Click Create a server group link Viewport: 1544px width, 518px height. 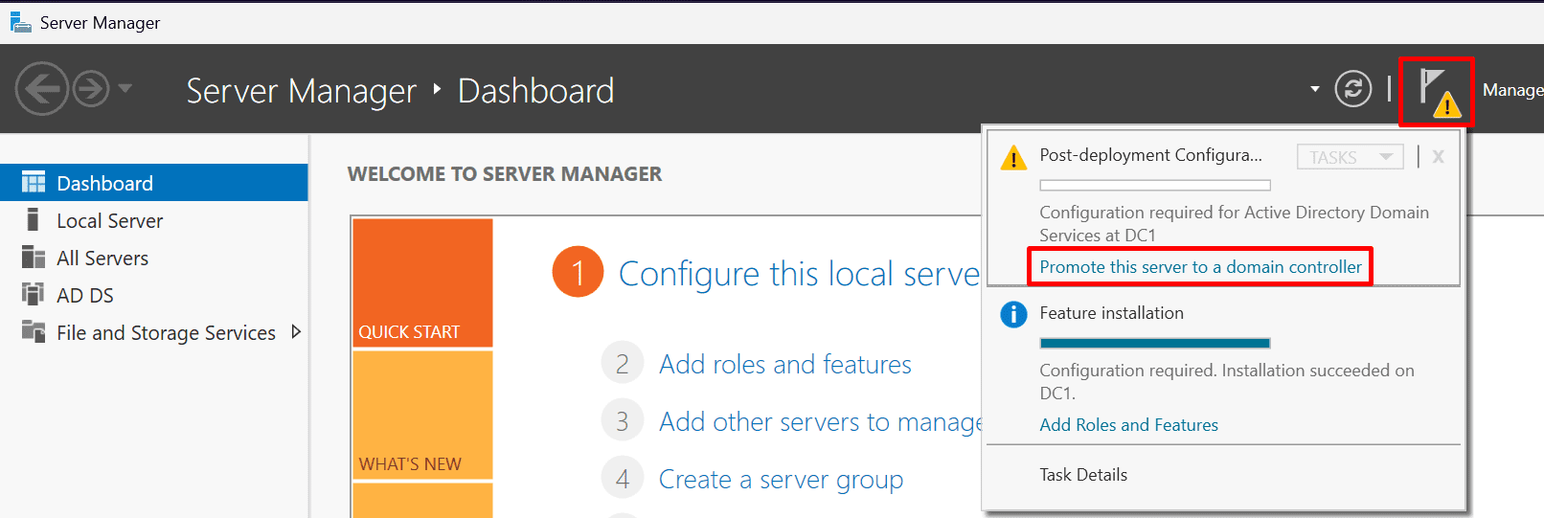pyautogui.click(x=781, y=480)
